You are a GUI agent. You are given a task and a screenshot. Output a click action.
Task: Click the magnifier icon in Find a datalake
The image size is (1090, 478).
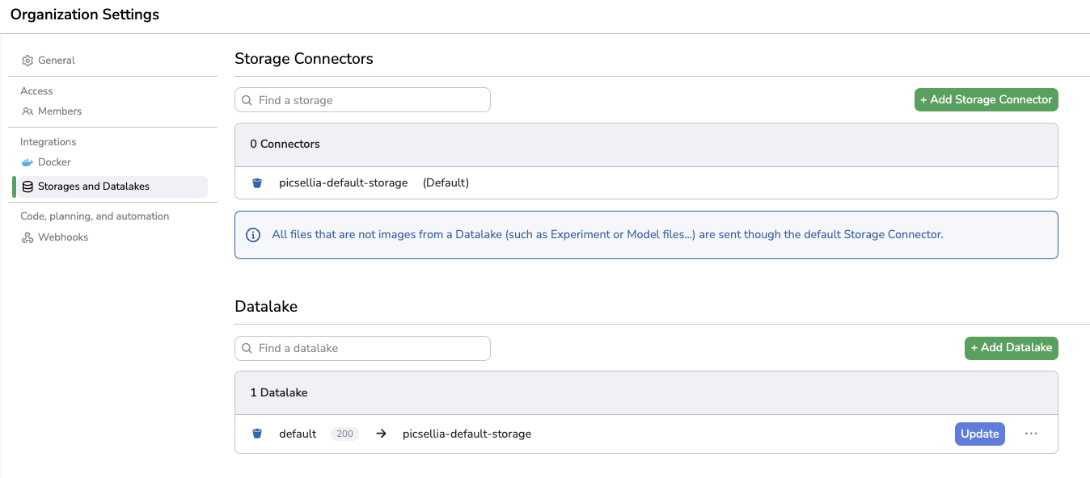point(247,348)
